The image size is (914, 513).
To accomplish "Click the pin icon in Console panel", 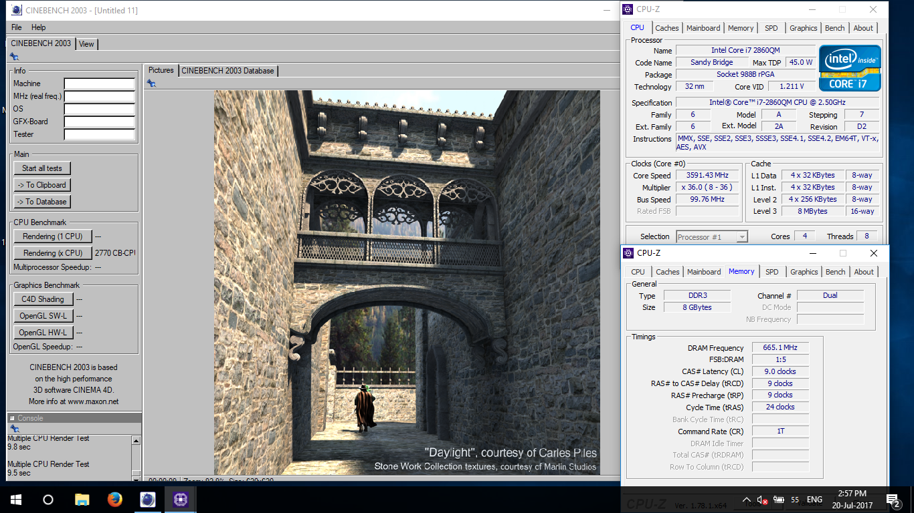I will (14, 429).
